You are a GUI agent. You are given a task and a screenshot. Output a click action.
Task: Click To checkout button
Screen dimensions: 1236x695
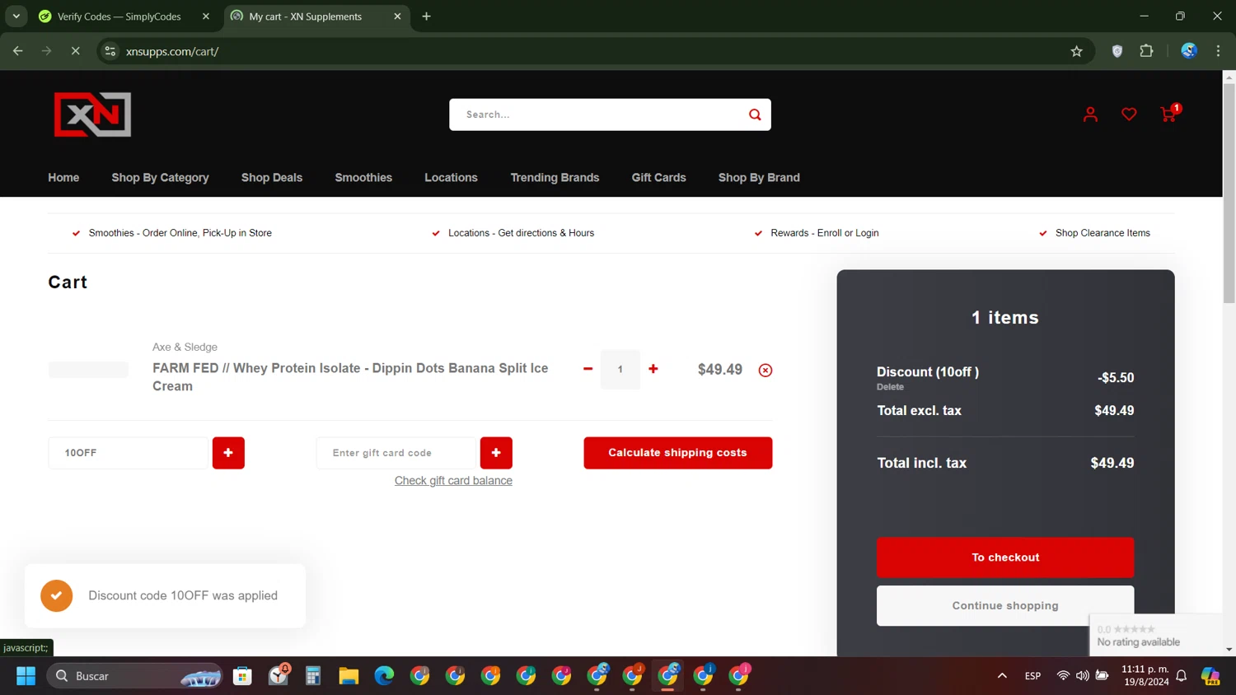point(1005,557)
